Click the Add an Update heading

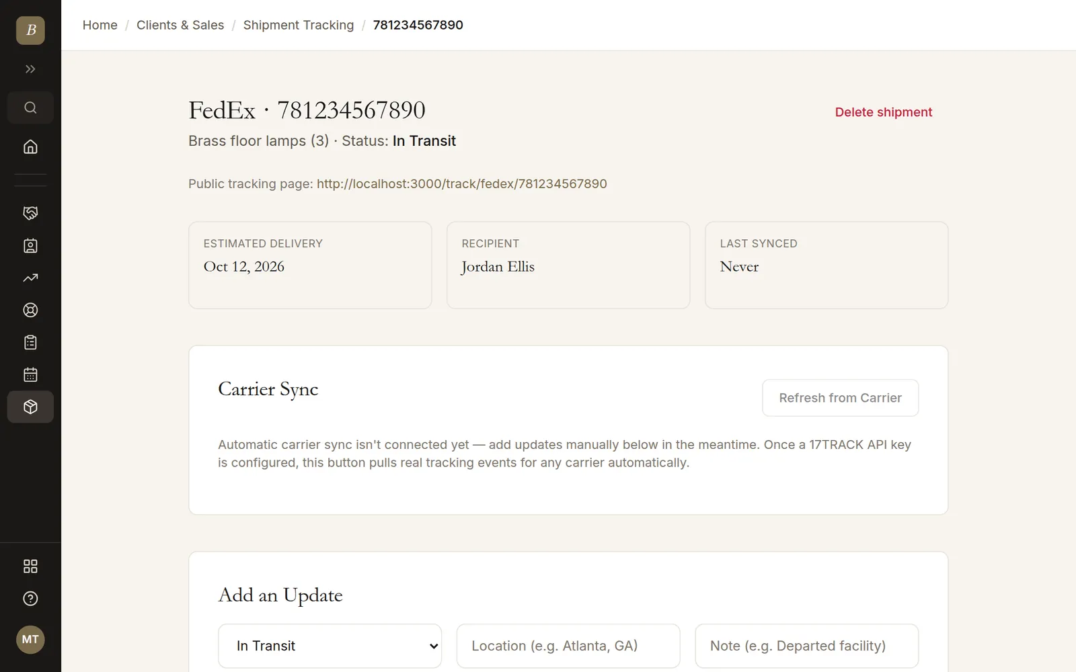pyautogui.click(x=280, y=595)
